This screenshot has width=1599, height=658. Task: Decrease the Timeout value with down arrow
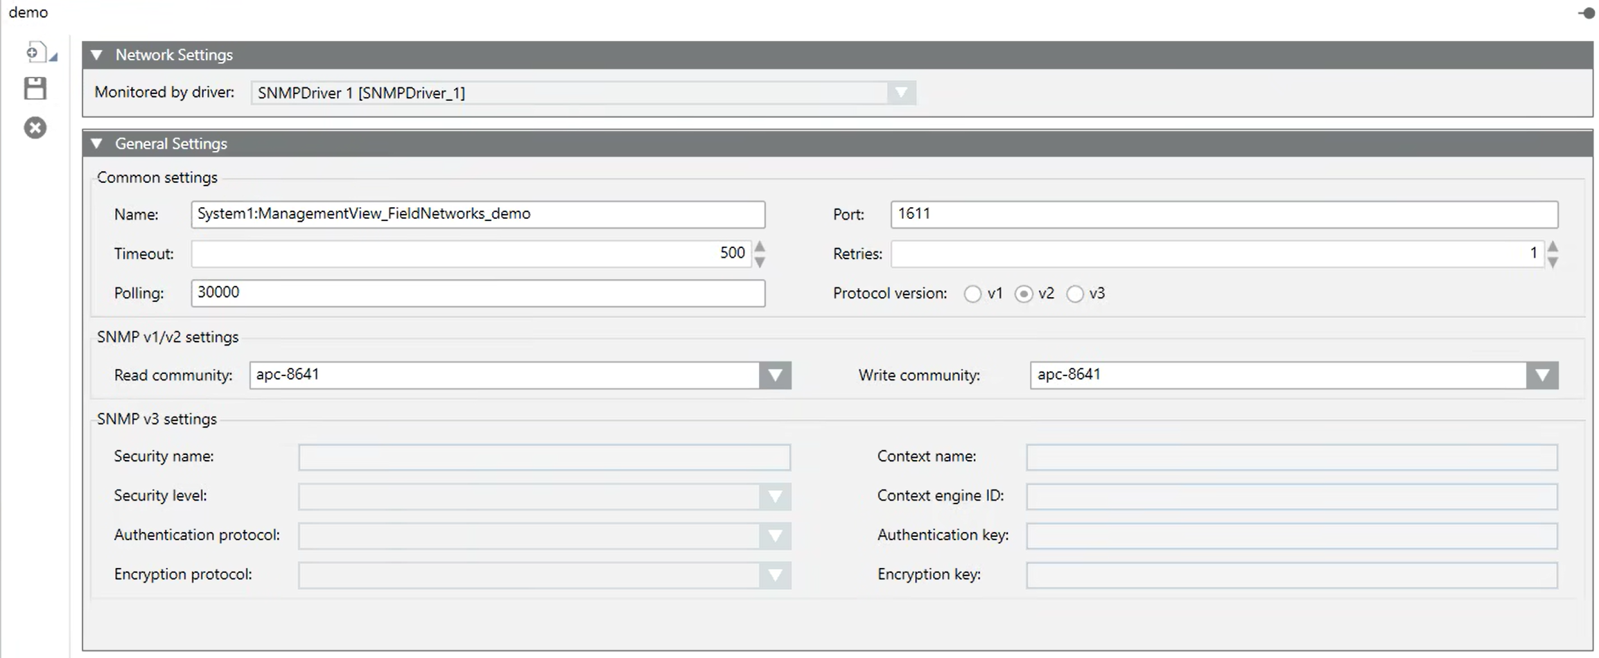pyautogui.click(x=760, y=262)
